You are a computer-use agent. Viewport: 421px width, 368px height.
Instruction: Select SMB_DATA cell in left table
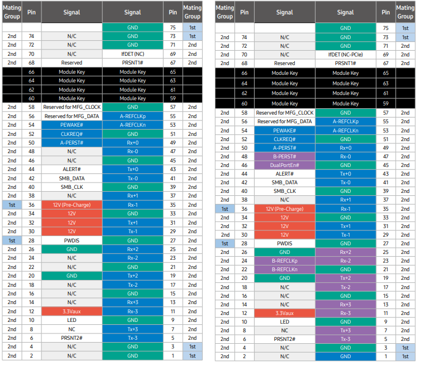click(71, 178)
